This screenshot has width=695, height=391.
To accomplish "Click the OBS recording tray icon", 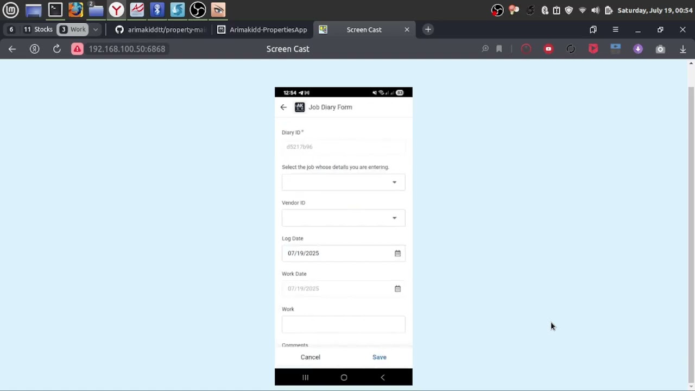I will 497,10.
